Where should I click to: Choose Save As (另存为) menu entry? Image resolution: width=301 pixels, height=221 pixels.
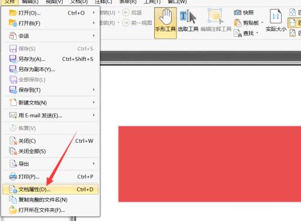point(51,59)
